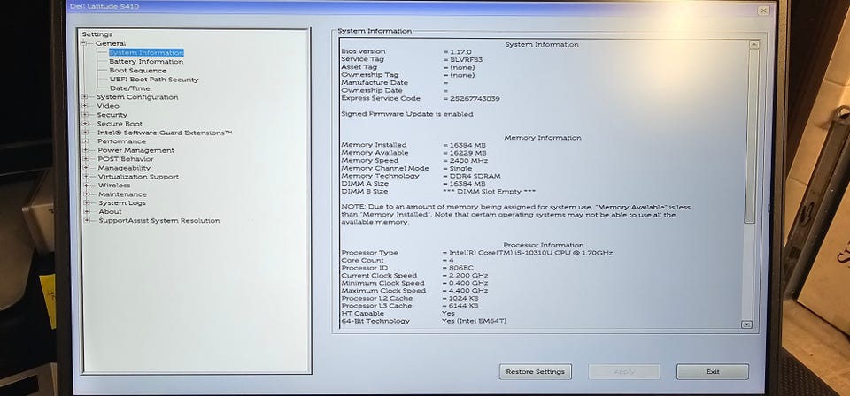This screenshot has height=396, width=850.
Task: Expand SupportAssist System Resolution node
Action: click(87, 220)
